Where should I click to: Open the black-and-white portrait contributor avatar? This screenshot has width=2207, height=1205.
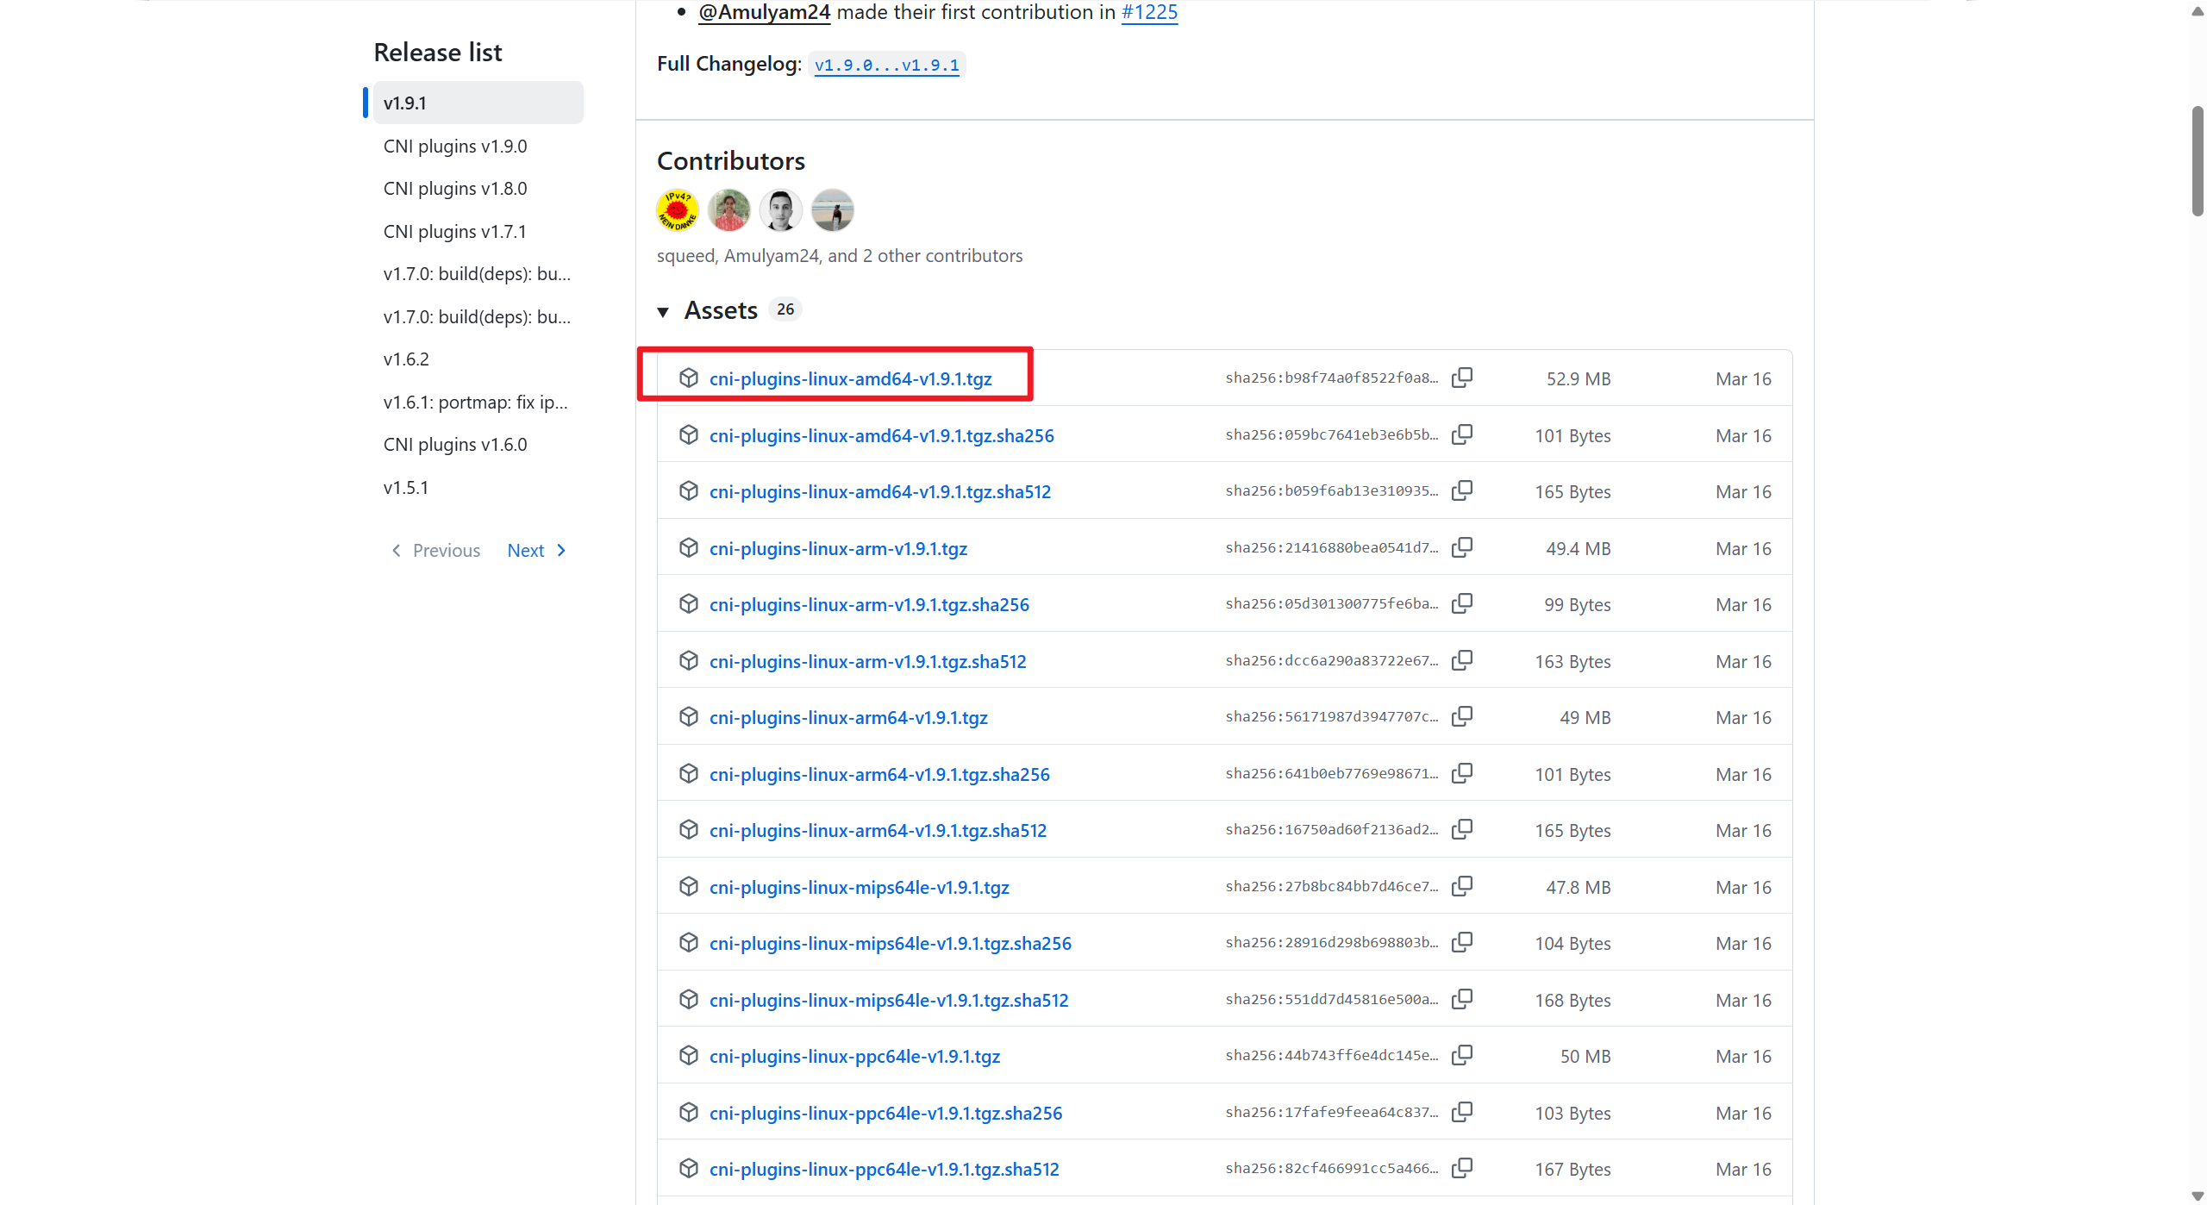(x=781, y=210)
